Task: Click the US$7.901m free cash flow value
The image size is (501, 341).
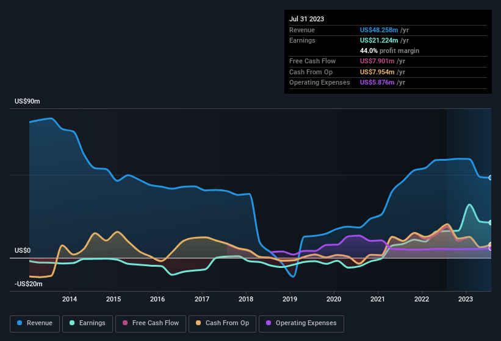Action: 377,61
